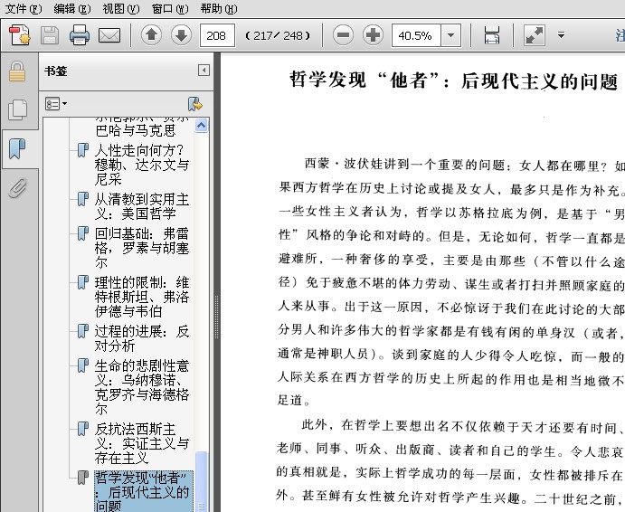
Task: Click the zoom value field 40.5%
Action: pyautogui.click(x=416, y=35)
